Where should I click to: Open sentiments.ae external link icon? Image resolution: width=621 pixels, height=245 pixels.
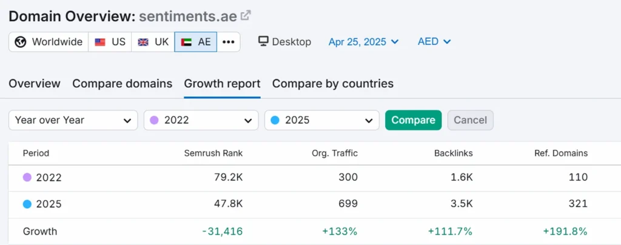246,15
